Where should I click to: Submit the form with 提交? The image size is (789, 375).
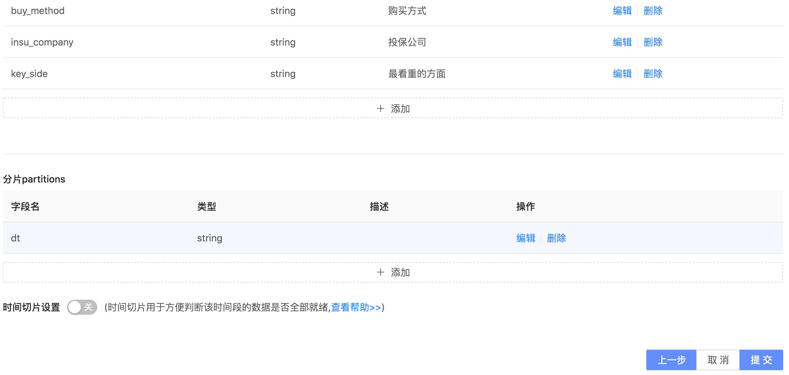pos(761,360)
